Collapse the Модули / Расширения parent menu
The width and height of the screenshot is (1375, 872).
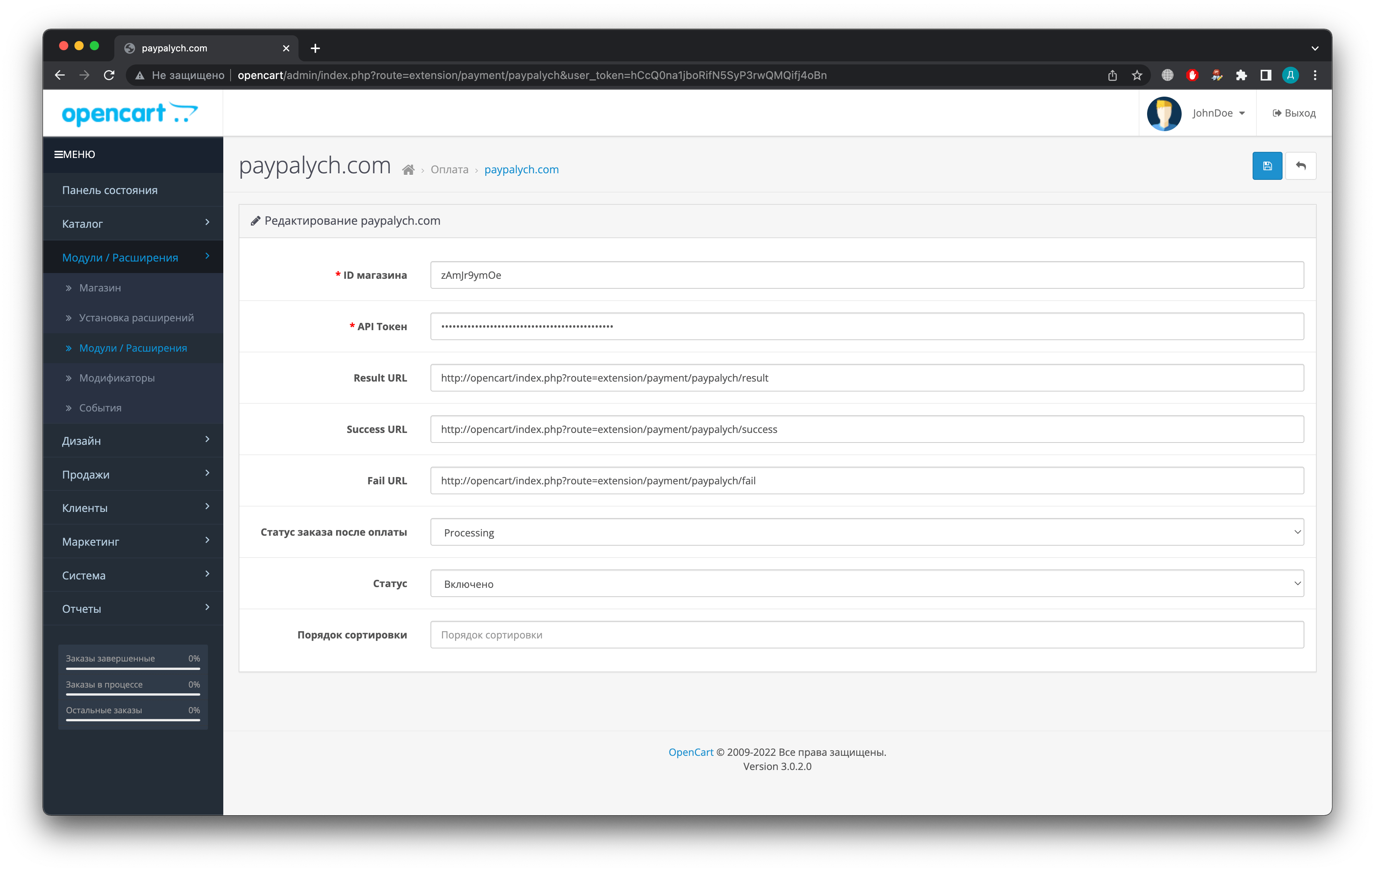pos(133,257)
